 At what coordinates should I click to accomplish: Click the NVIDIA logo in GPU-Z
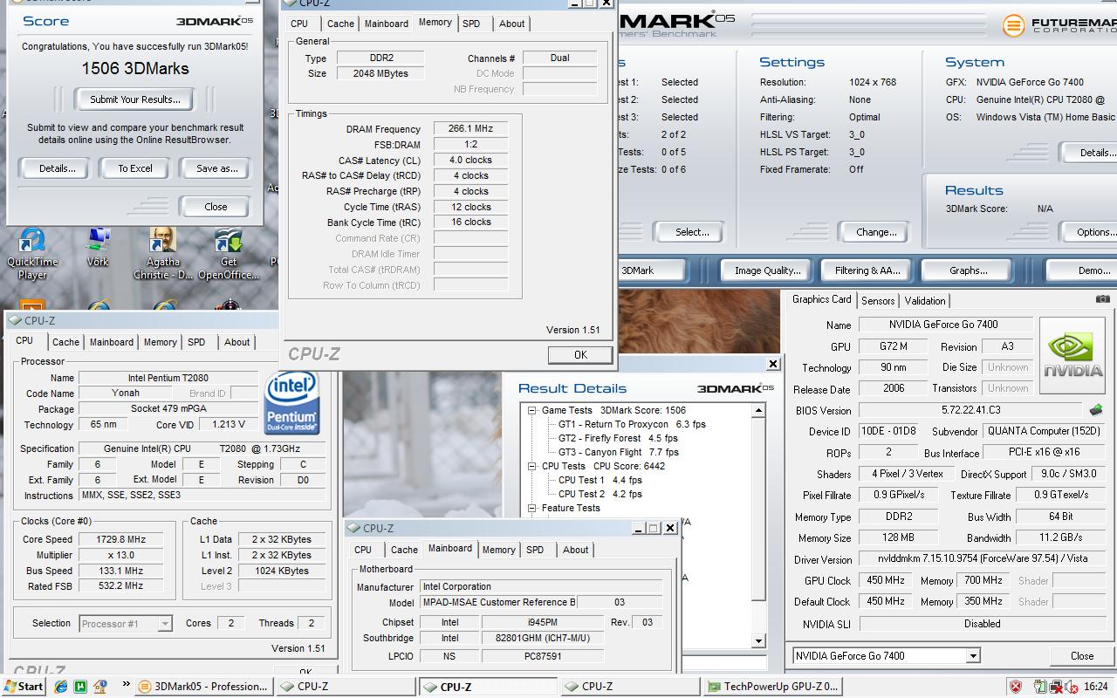(1072, 357)
